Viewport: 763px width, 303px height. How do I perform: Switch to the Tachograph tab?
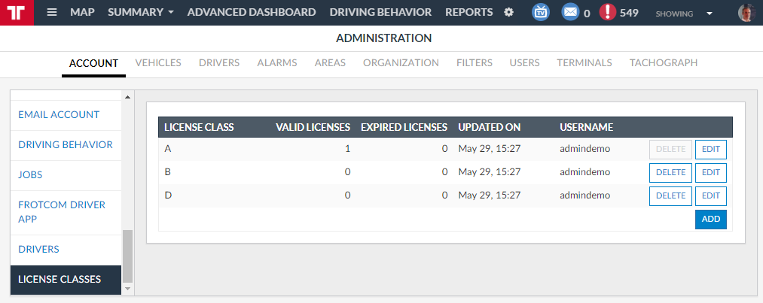[663, 63]
